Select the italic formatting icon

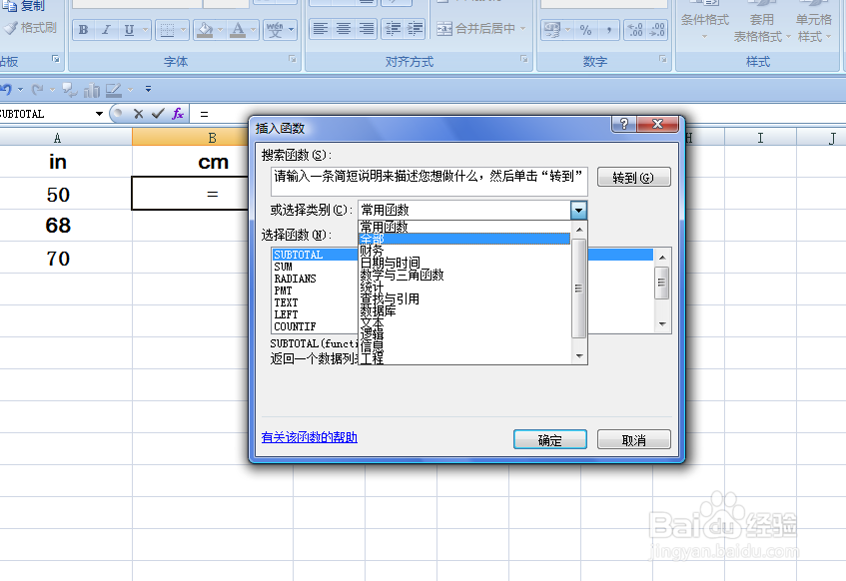[107, 30]
